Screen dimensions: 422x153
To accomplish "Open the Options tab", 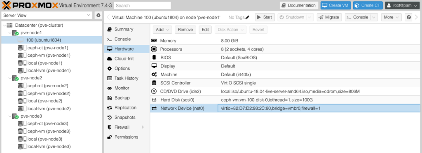I will [x=127, y=68].
